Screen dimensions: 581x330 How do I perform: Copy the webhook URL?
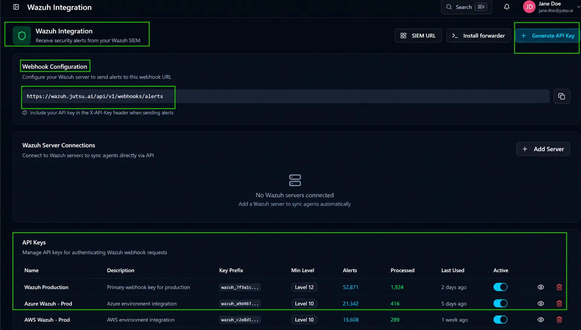pyautogui.click(x=561, y=96)
